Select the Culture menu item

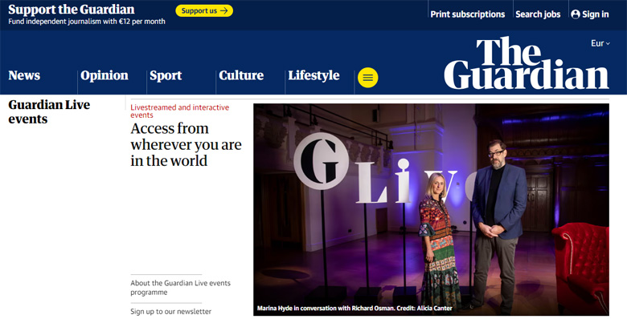[x=241, y=75]
